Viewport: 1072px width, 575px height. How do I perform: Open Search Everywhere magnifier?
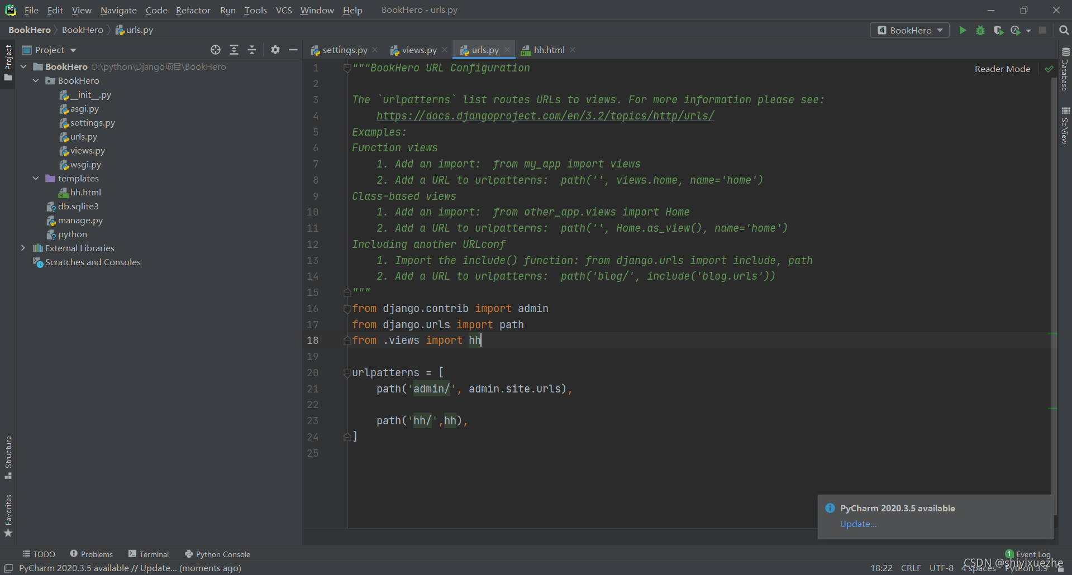point(1064,30)
